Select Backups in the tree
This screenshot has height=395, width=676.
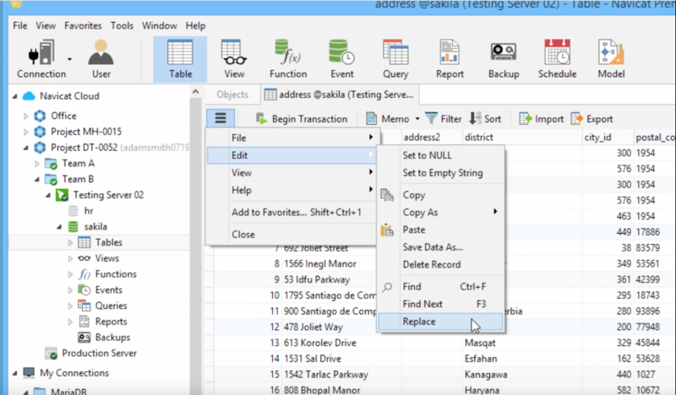coord(112,338)
